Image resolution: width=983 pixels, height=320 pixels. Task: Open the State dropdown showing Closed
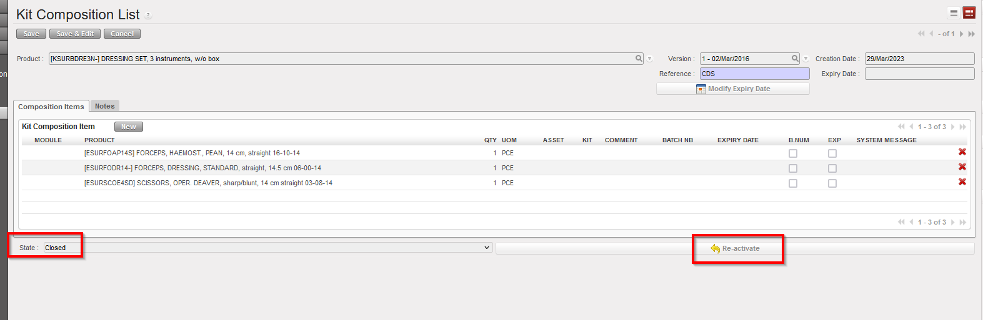[x=267, y=248]
